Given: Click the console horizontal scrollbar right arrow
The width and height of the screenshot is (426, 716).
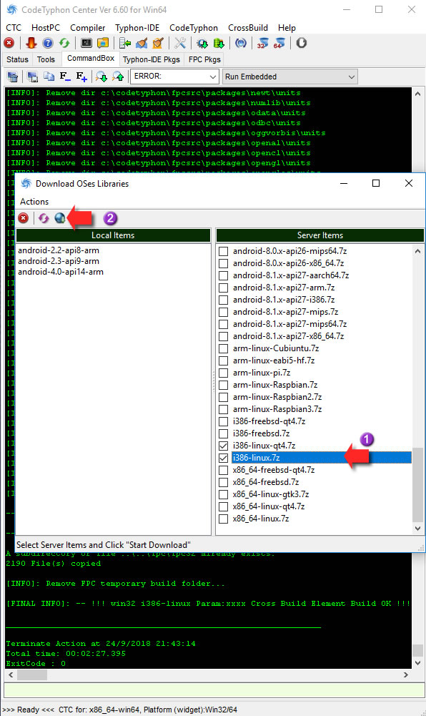Looking at the screenshot, I should point(406,675).
